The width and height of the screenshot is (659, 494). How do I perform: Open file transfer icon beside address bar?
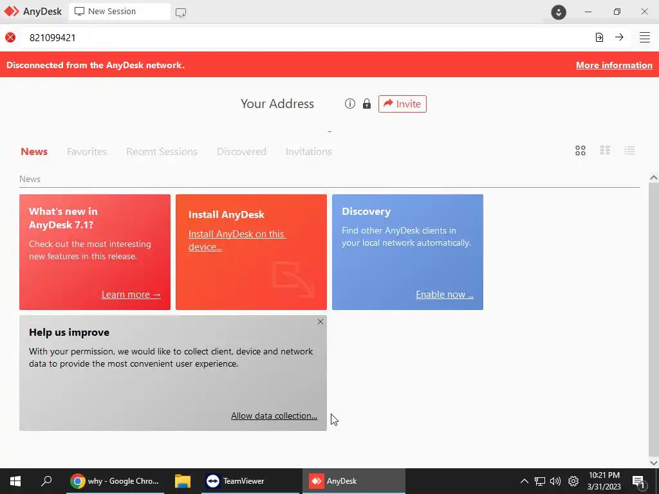point(599,37)
